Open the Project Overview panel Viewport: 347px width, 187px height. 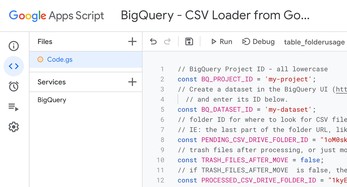[14, 46]
